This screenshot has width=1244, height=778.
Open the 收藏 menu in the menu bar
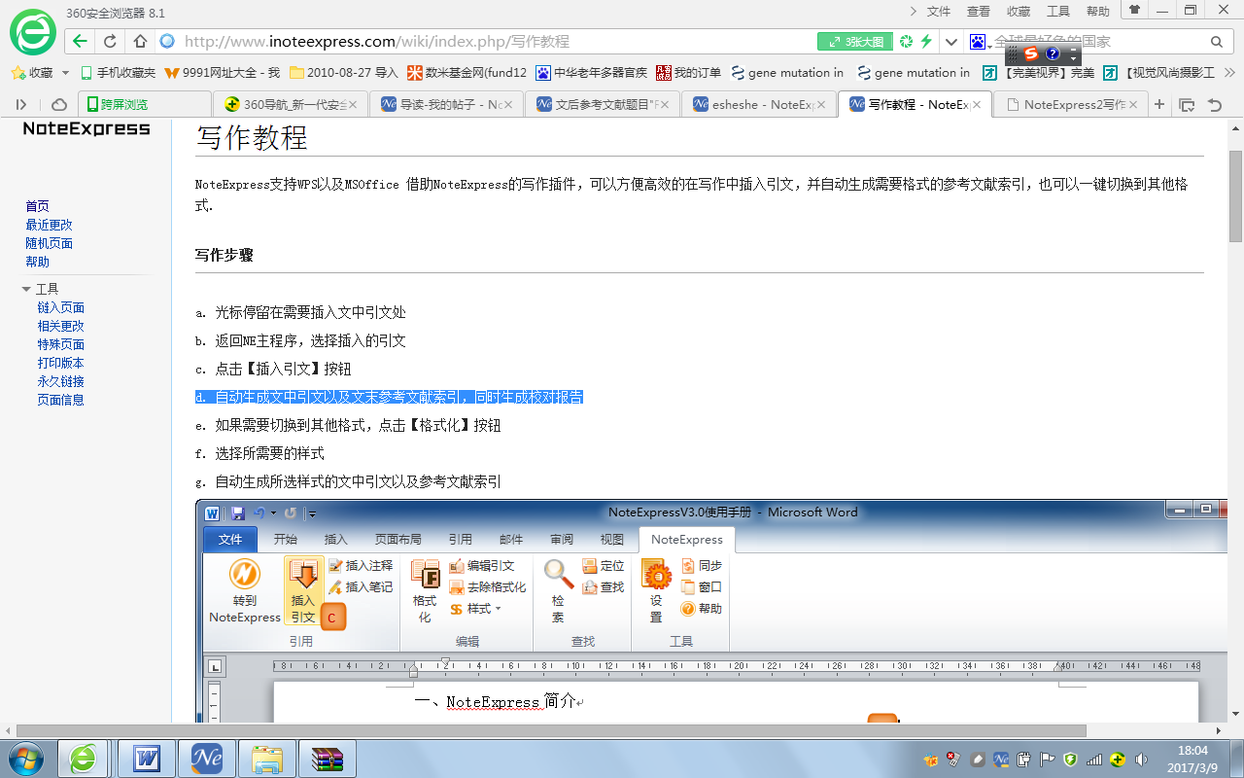pos(1019,11)
